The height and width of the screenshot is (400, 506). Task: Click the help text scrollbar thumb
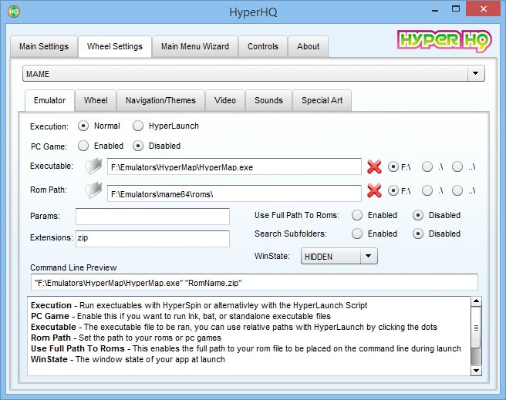coord(476,328)
